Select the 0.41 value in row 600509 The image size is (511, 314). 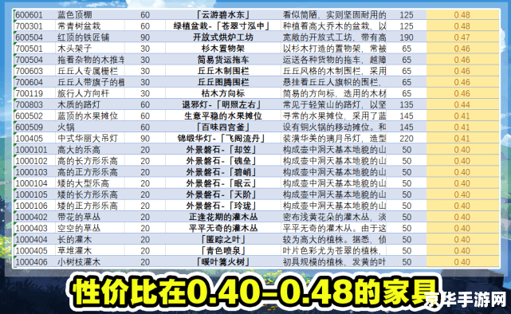[x=462, y=128]
